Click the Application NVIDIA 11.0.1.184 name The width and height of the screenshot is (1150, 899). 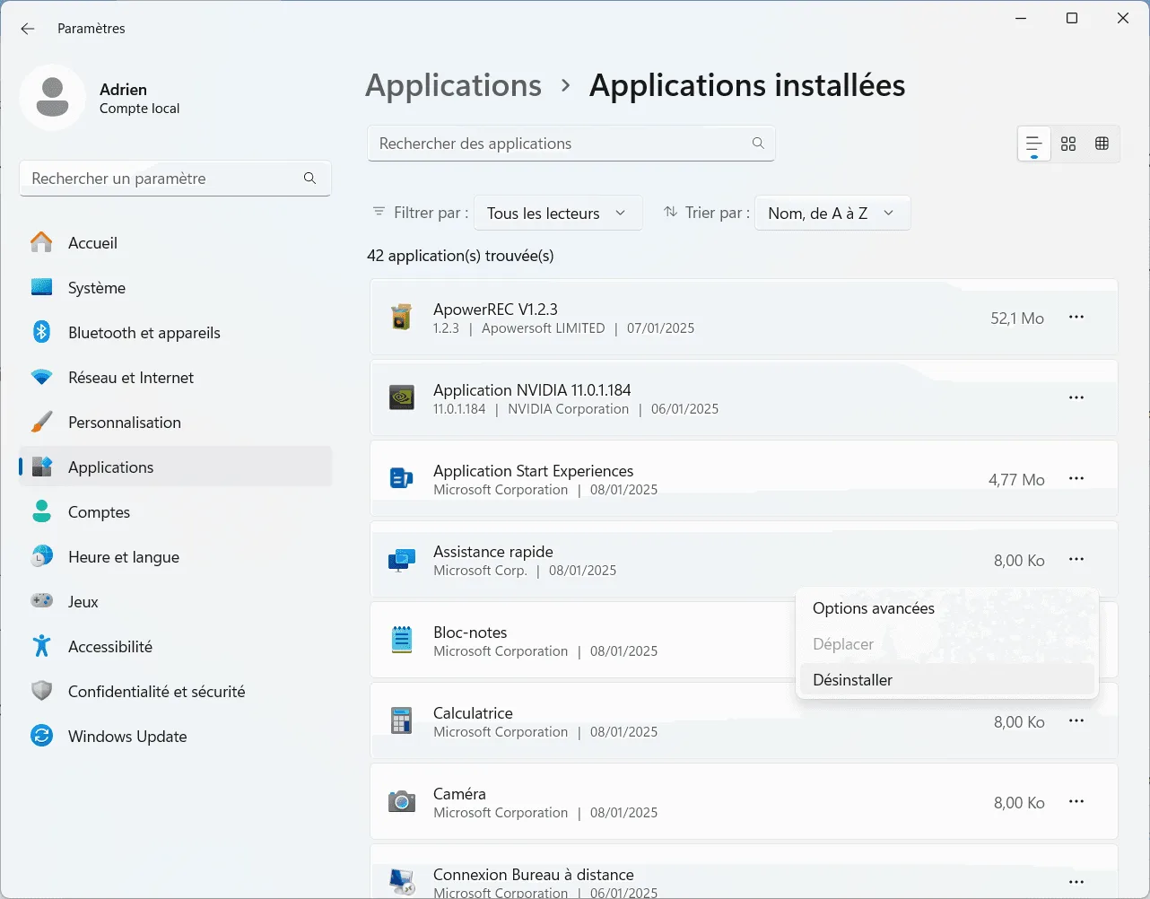click(x=532, y=390)
